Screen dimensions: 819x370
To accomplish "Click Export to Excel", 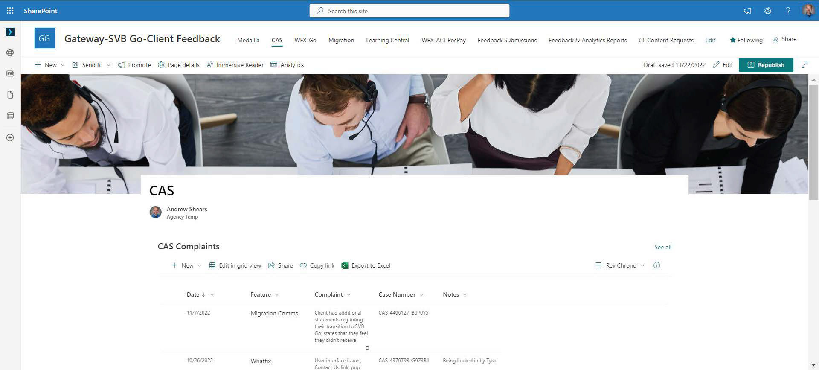I will [366, 265].
